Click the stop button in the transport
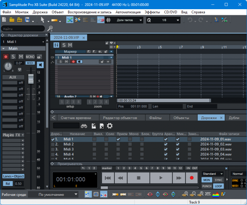The width and height of the screenshot is (247, 205). pos(139,178)
